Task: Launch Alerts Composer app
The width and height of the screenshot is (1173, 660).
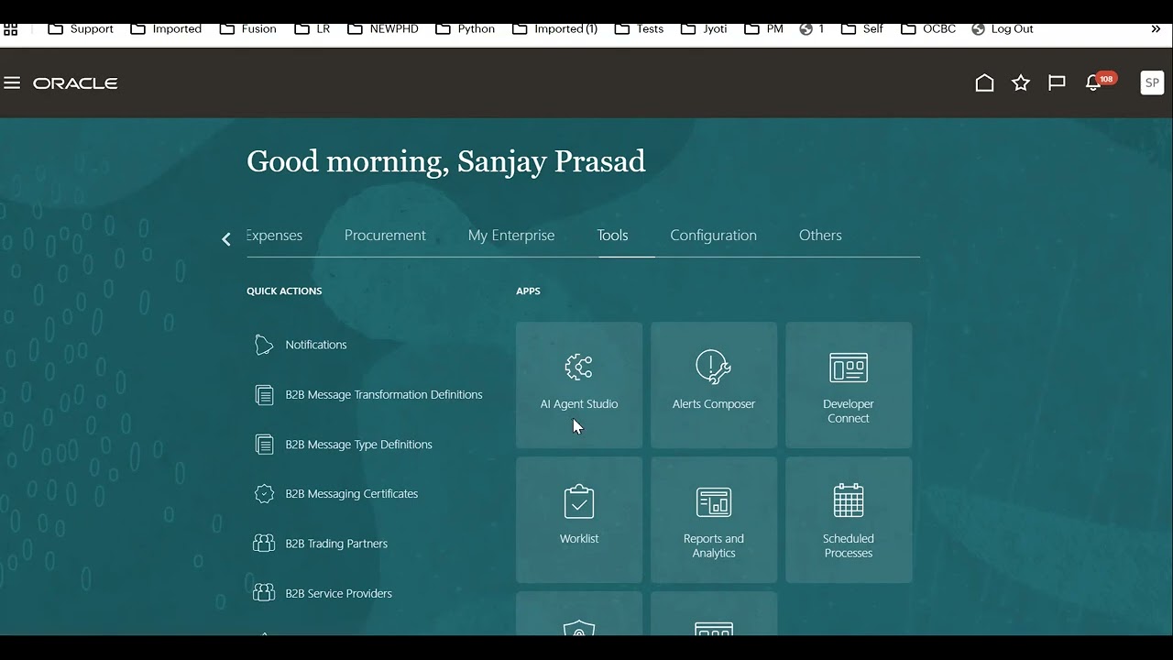Action: point(714,385)
